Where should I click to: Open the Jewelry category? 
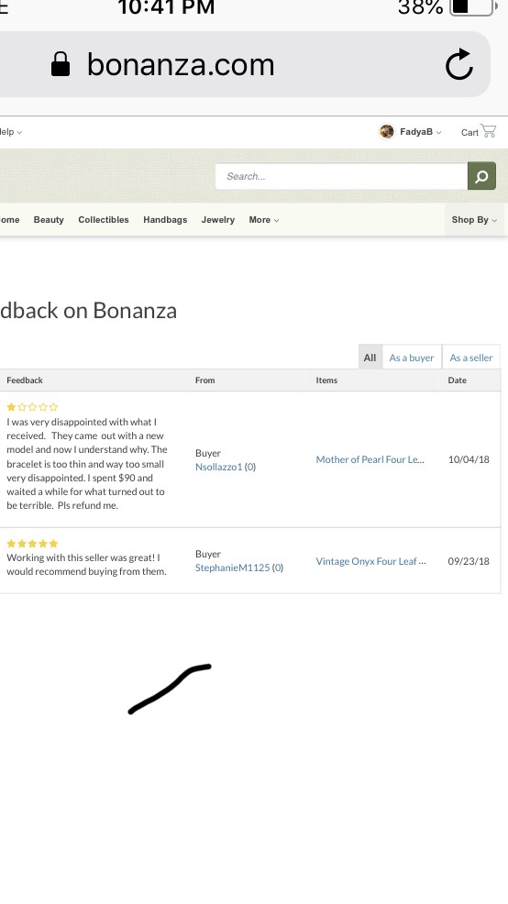coord(218,220)
